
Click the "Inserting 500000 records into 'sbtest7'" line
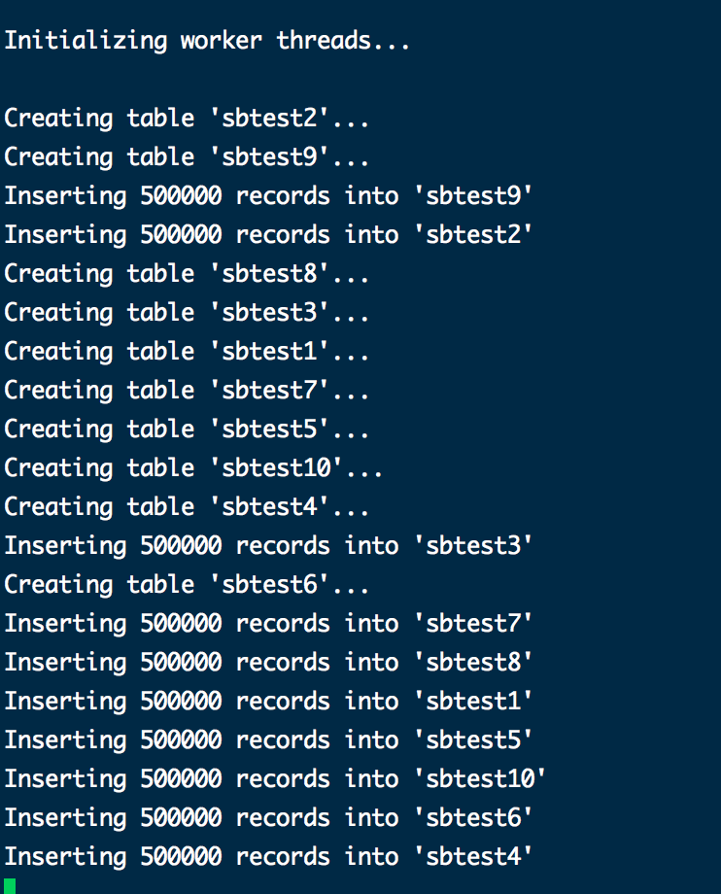coord(268,624)
